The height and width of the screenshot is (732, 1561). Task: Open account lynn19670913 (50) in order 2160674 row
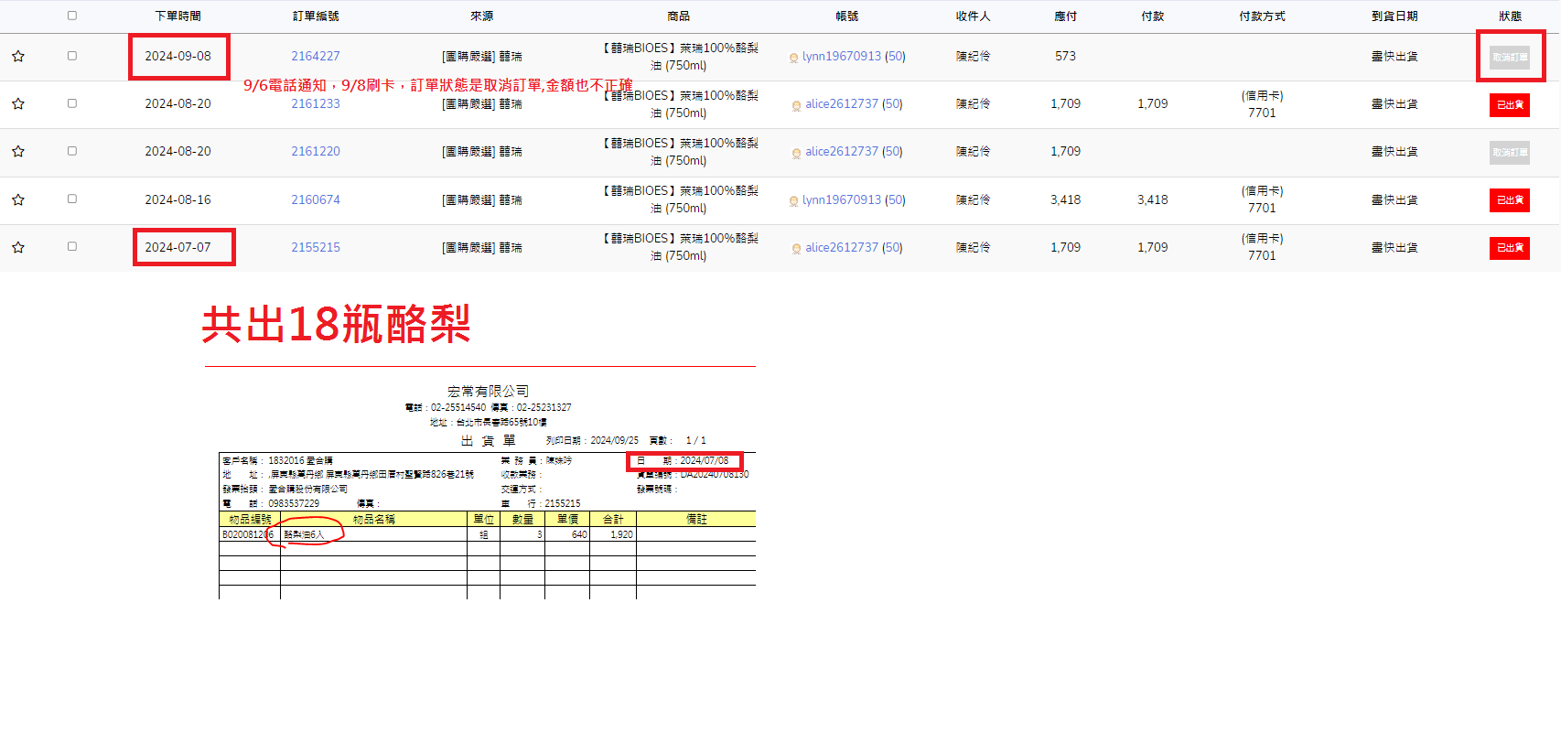click(854, 199)
